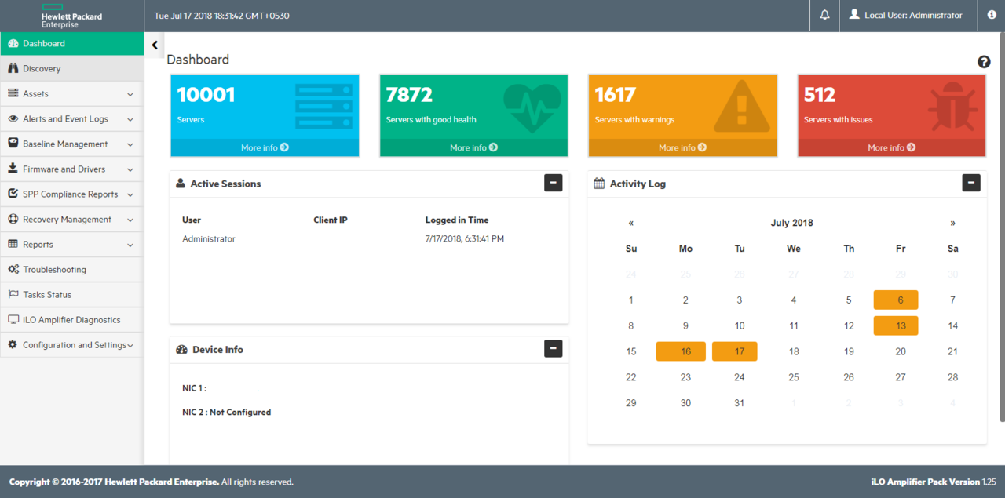
Task: Go to next month in calendar
Action: [x=952, y=224]
